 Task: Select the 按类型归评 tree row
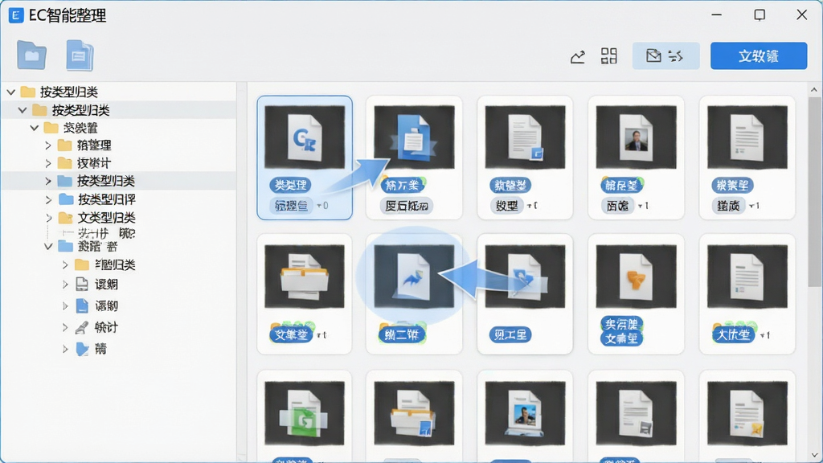tap(119, 199)
